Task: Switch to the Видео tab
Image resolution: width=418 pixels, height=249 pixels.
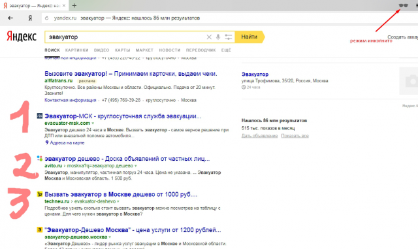Action: coord(102,50)
